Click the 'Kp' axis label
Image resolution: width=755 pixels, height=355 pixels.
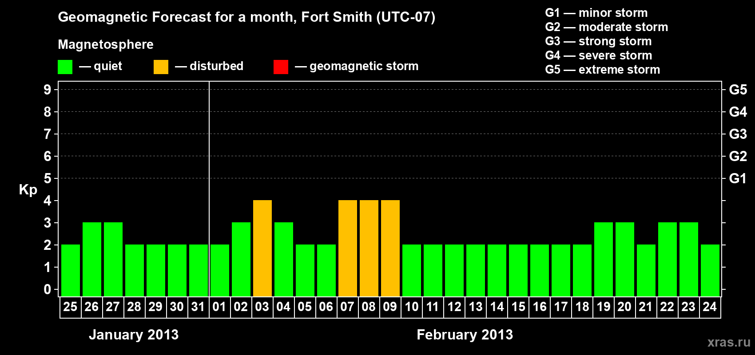click(28, 190)
